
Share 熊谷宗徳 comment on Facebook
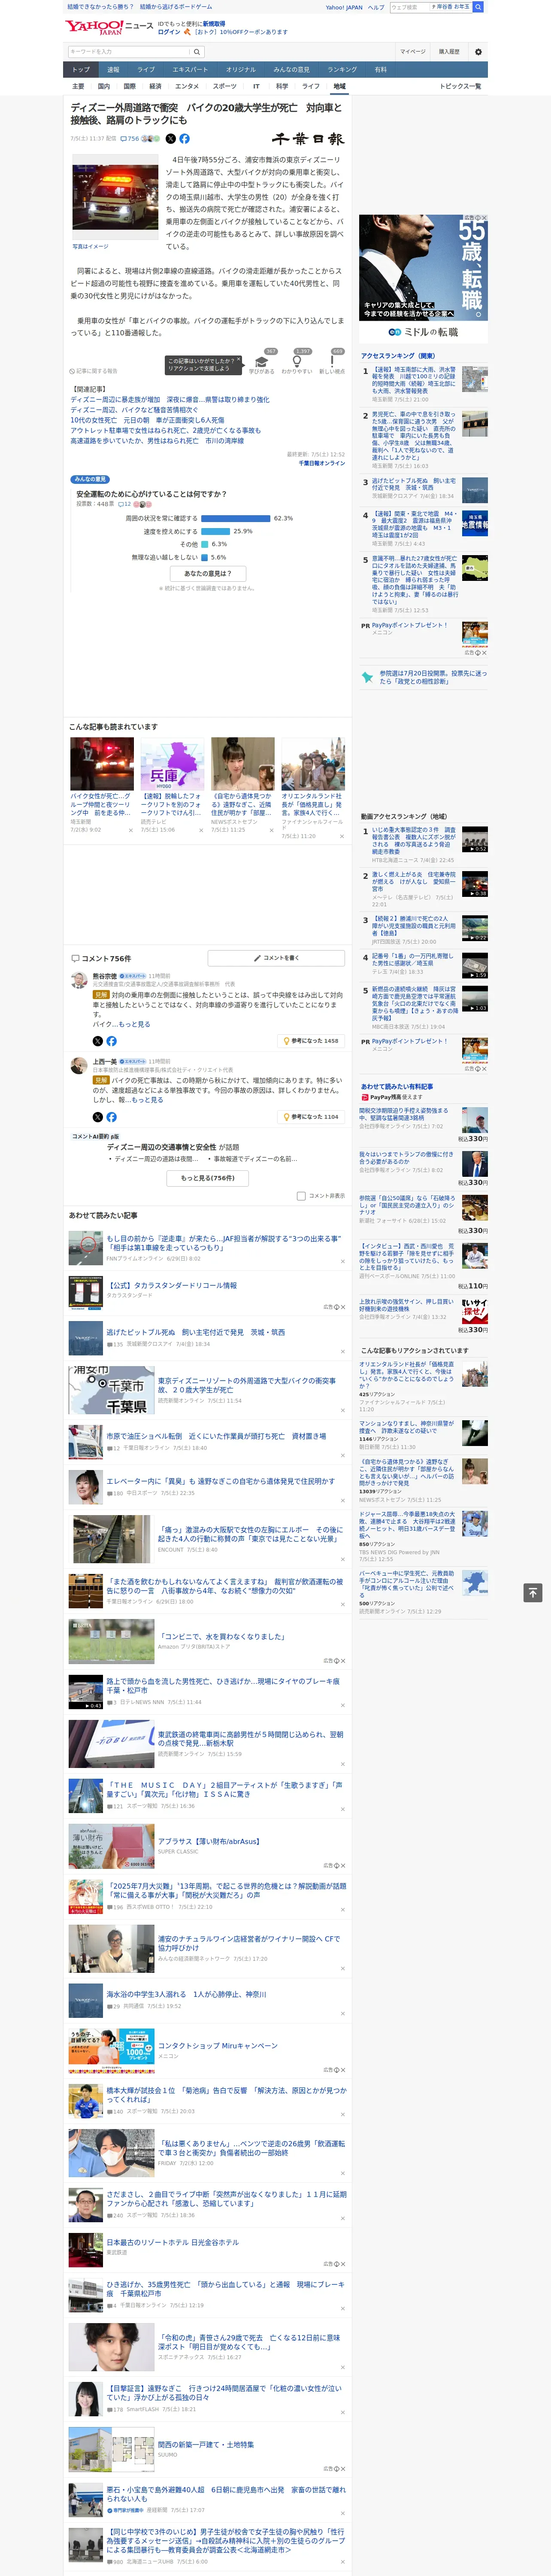111,1041
